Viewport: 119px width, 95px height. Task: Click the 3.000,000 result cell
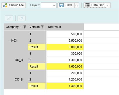tap(65, 47)
